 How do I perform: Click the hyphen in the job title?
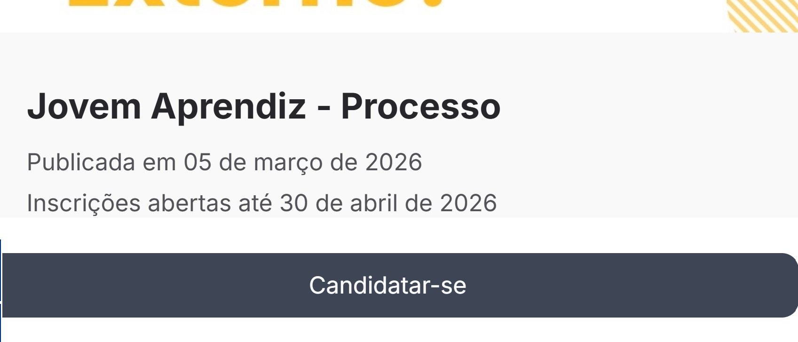pos(323,108)
